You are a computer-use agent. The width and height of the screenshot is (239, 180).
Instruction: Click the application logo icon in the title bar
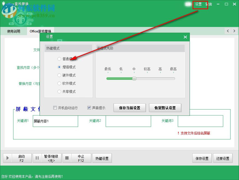(x=3, y=4)
